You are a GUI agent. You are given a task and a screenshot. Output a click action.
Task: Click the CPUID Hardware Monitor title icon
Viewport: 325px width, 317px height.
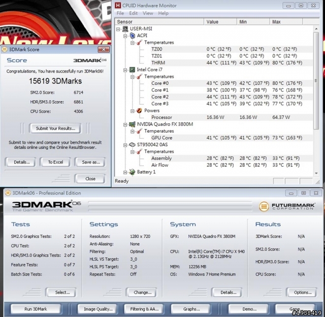pos(118,6)
